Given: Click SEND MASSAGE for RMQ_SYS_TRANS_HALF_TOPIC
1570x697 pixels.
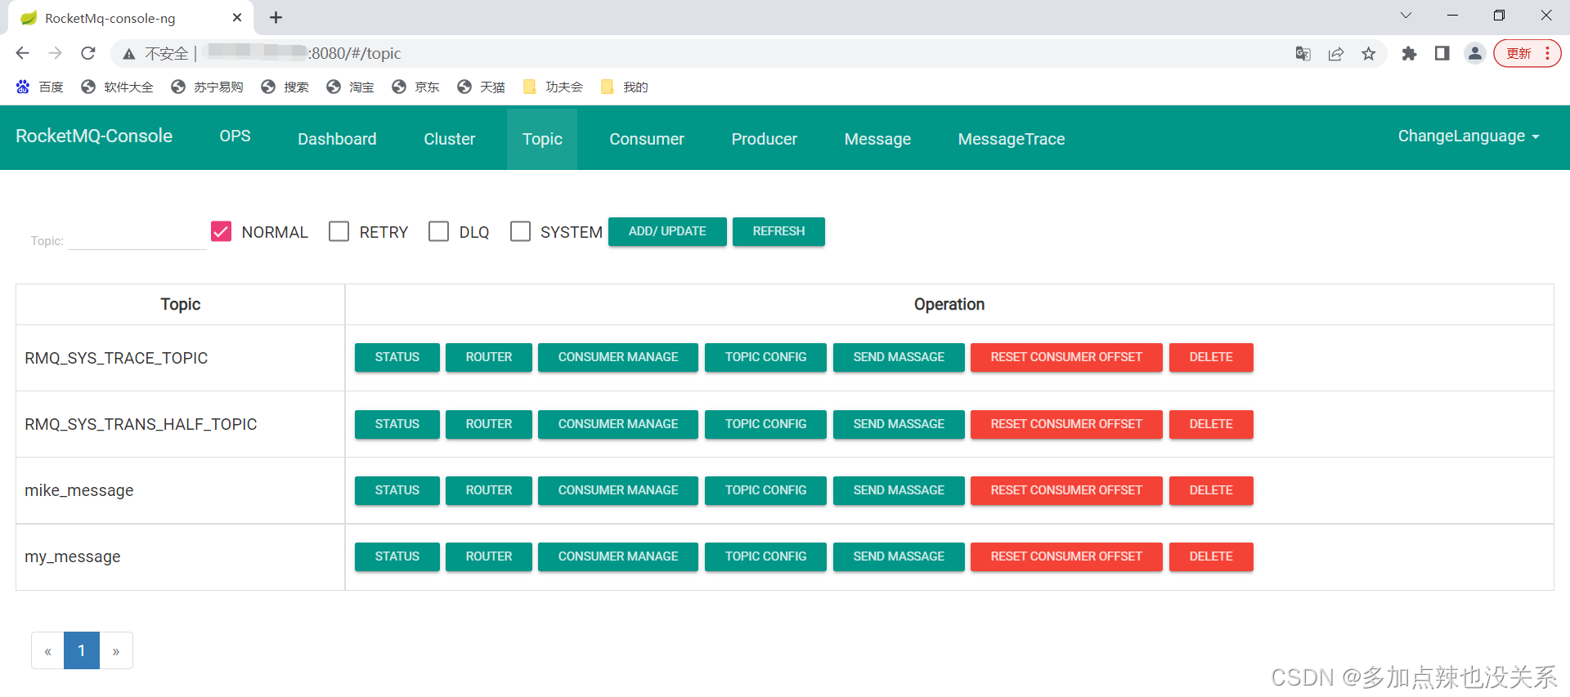Looking at the screenshot, I should [899, 424].
